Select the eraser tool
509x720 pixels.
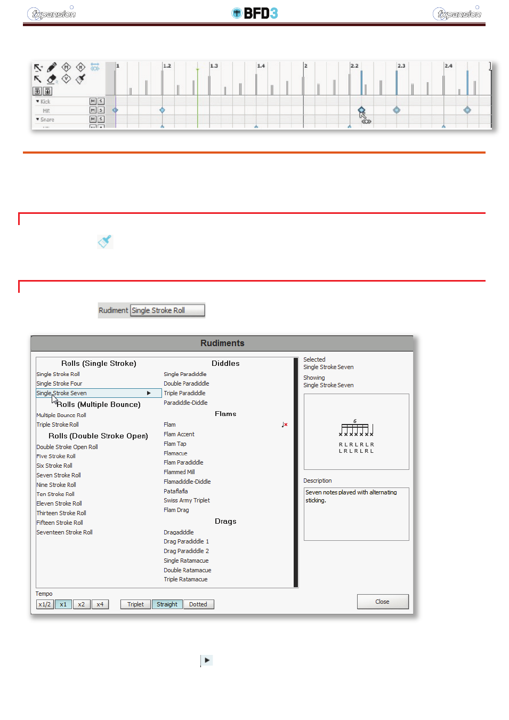pyautogui.click(x=52, y=79)
